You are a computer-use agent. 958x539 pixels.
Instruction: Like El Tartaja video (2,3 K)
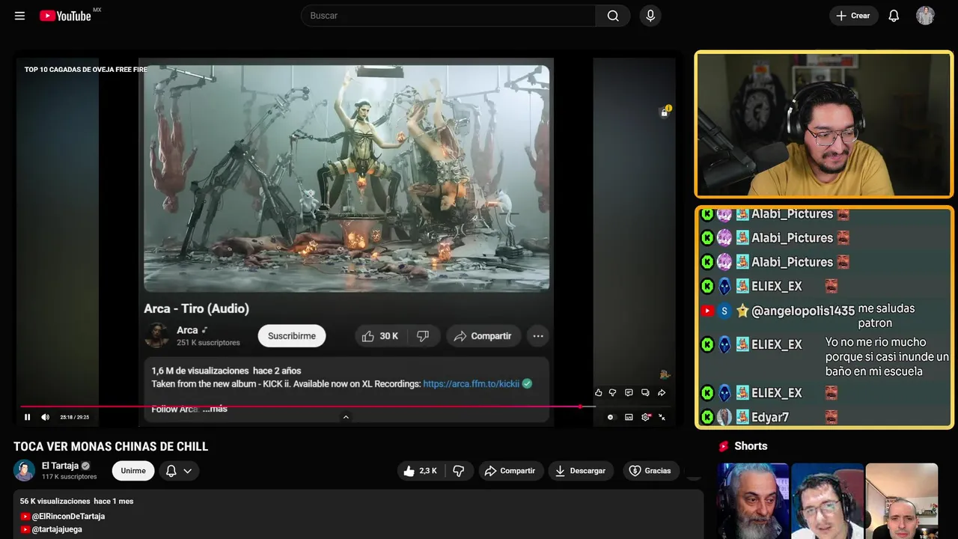coord(420,471)
